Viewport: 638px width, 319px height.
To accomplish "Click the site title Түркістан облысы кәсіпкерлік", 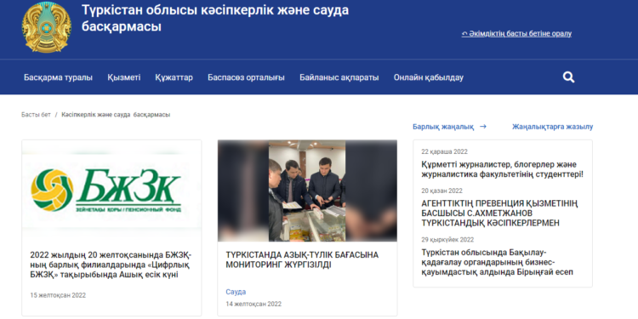I will point(215,19).
